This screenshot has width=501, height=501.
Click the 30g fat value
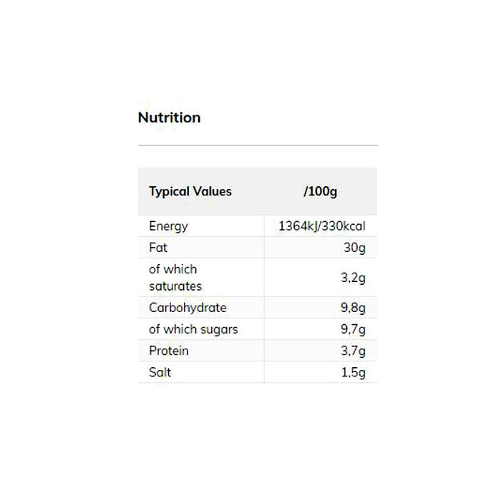point(354,248)
